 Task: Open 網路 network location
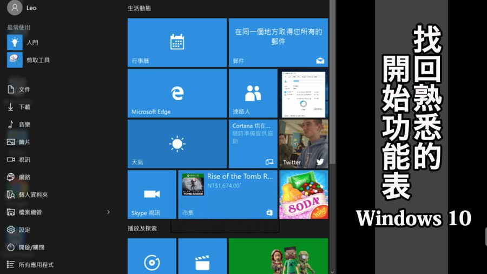pos(18,177)
